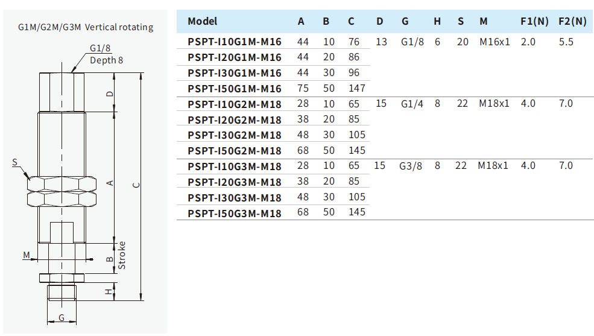Click the Model column header
594x336 pixels.
[x=202, y=22]
